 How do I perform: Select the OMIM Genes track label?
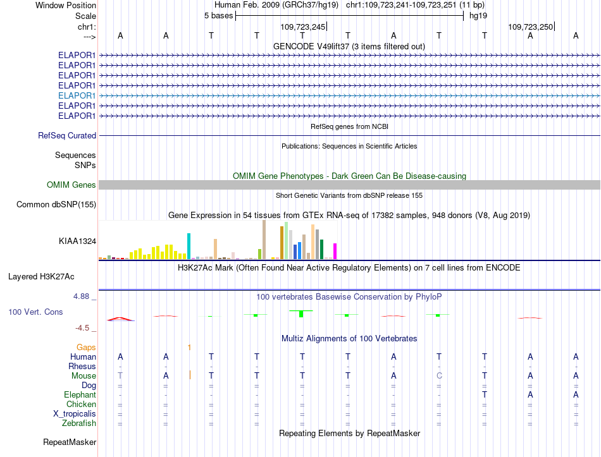(x=71, y=185)
